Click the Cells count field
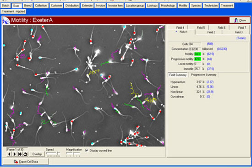The height and width of the screenshot is (168, 252). 195,44
